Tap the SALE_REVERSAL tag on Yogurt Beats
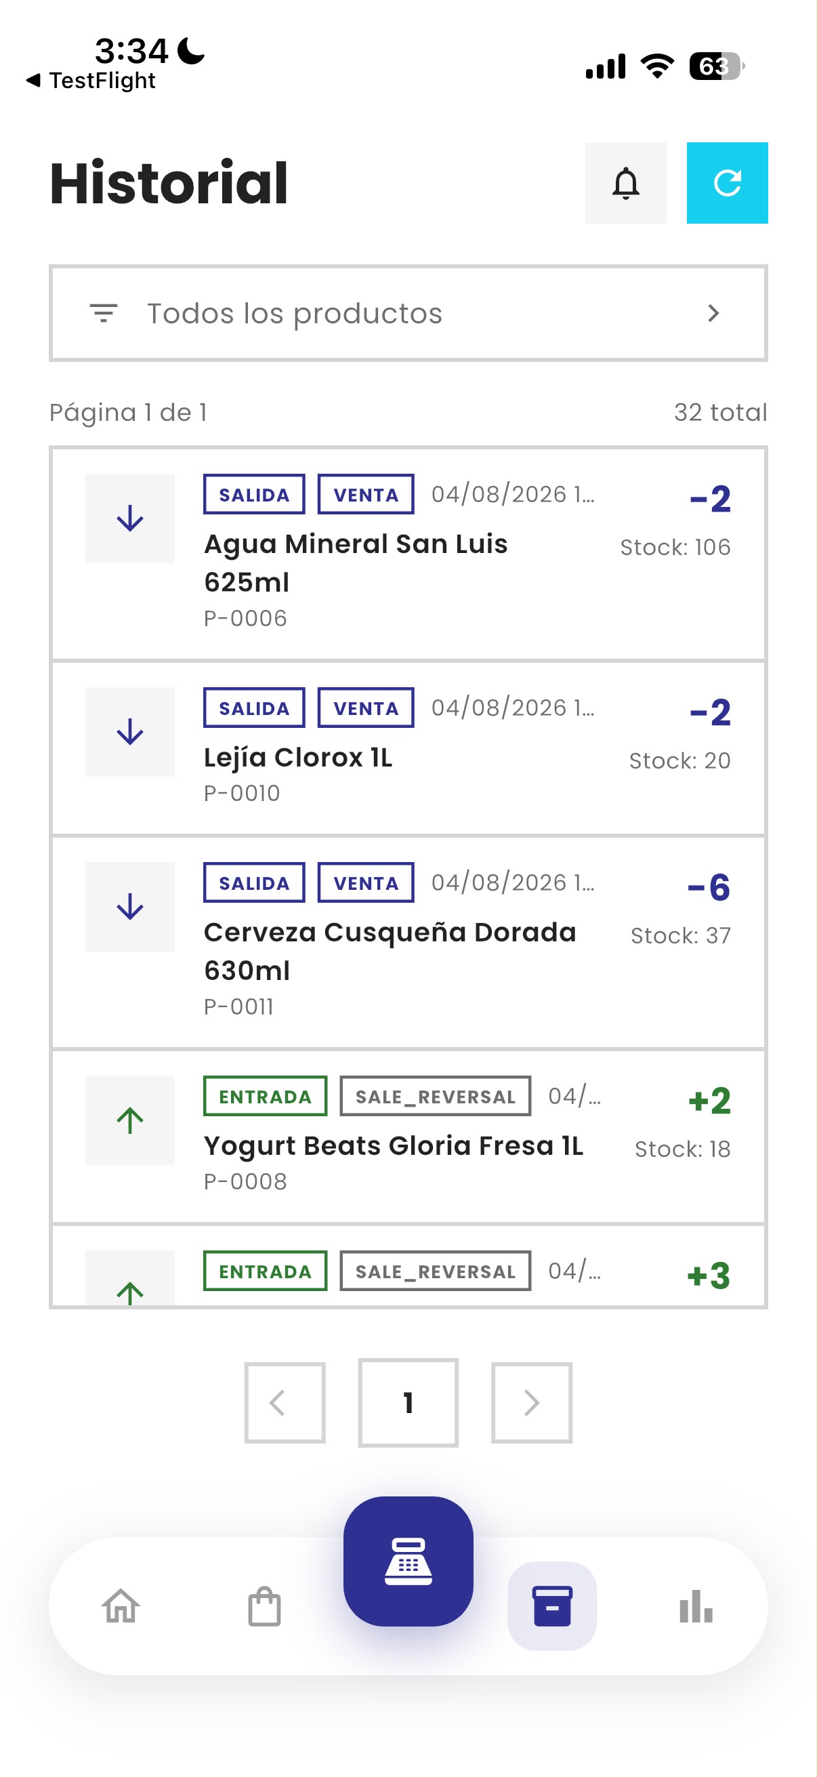 [x=435, y=1096]
